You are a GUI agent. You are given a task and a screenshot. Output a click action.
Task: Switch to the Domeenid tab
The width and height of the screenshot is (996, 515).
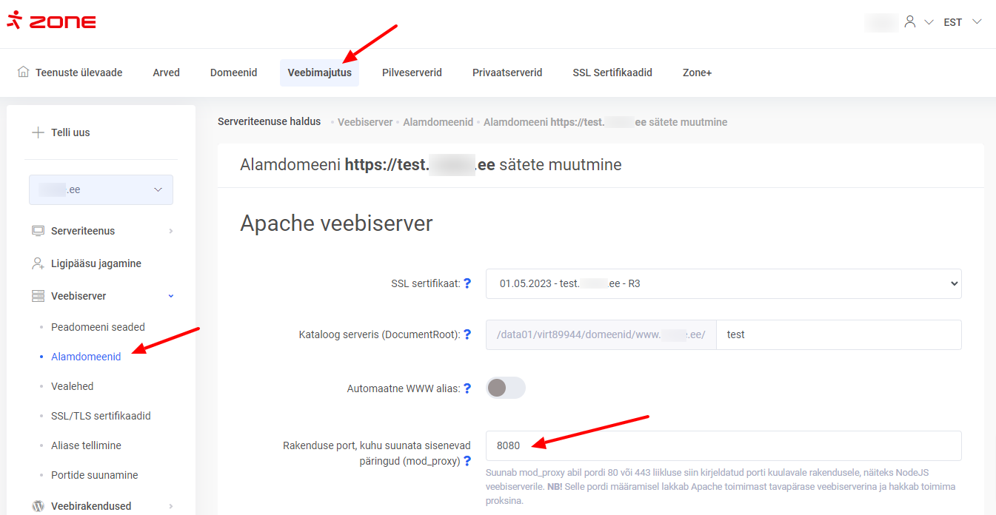(x=233, y=73)
